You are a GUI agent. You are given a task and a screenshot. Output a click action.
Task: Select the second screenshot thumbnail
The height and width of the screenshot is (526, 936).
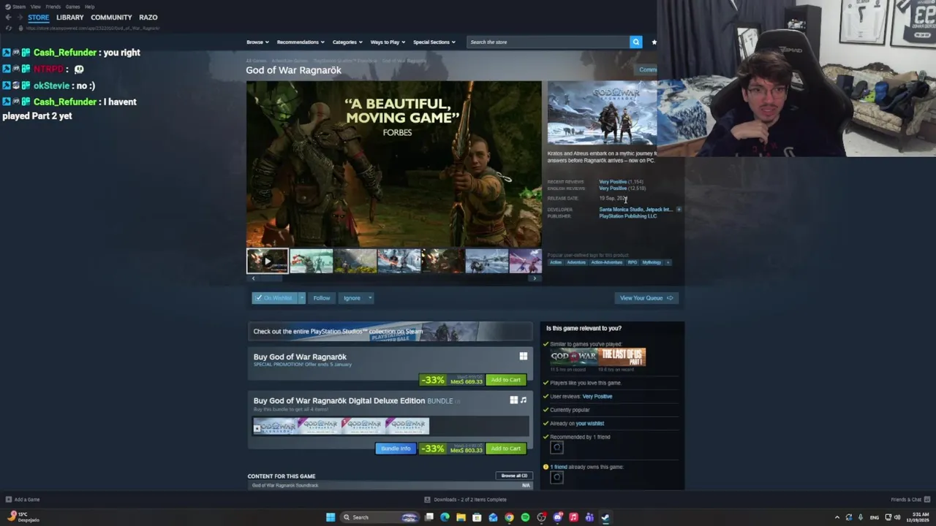point(311,261)
